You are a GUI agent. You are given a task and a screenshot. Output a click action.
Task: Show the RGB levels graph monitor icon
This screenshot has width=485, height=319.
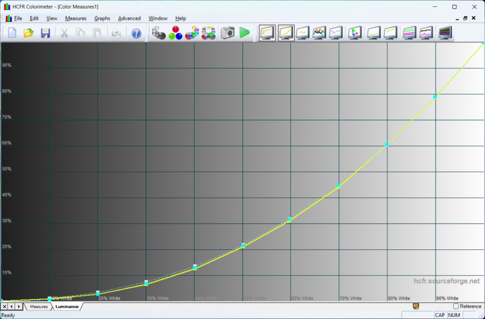tap(319, 33)
